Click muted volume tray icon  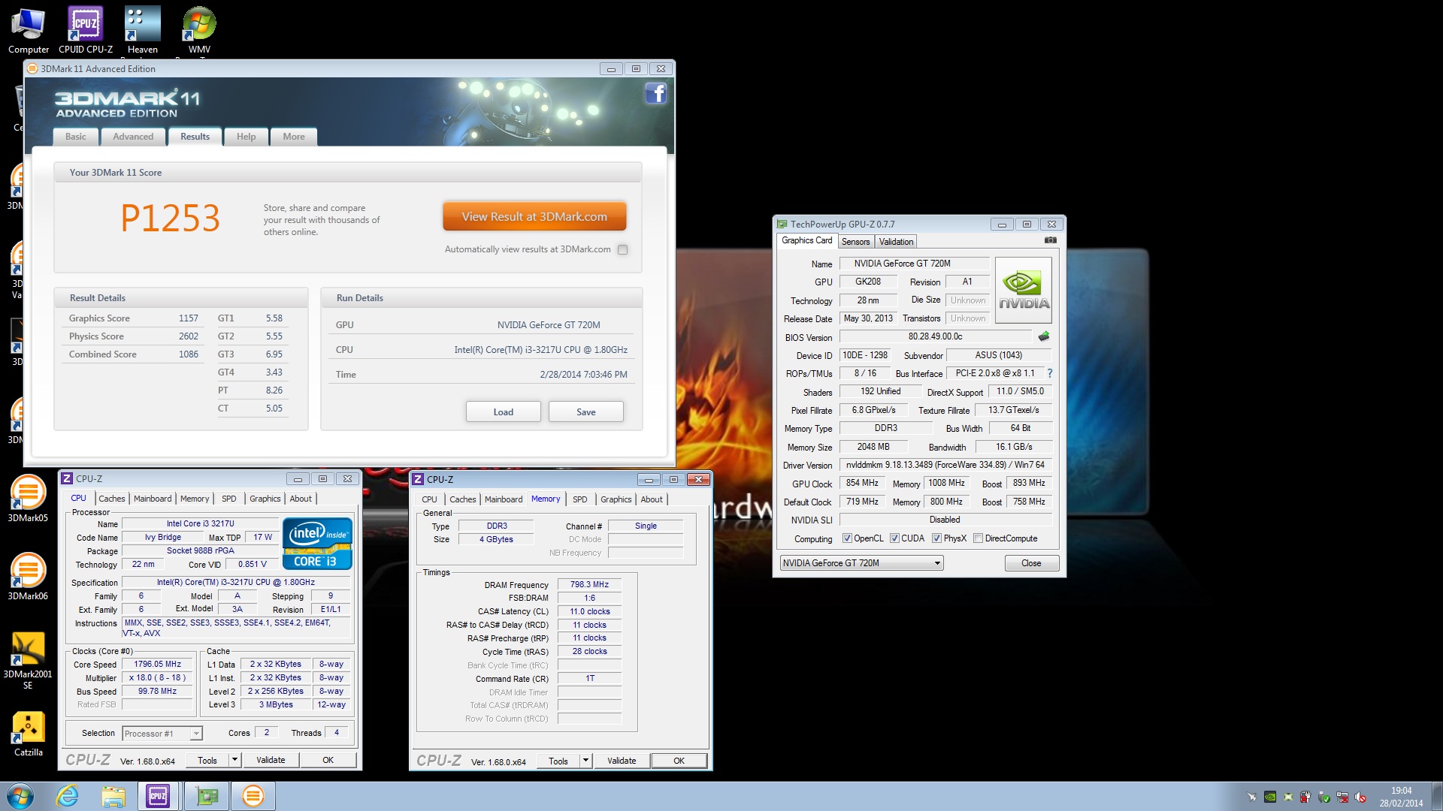[x=1360, y=797]
